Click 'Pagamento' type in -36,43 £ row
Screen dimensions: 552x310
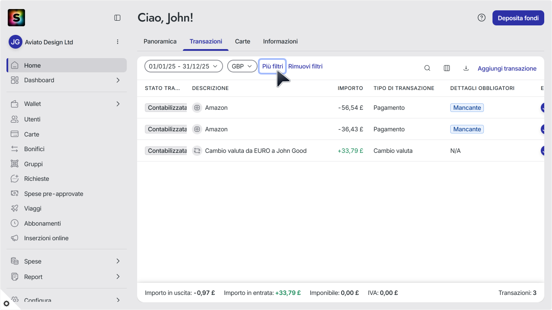coord(389,129)
